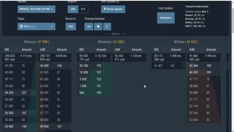
Task: Open the BTC Bitcoin pair dropdown
Action: click(x=37, y=26)
